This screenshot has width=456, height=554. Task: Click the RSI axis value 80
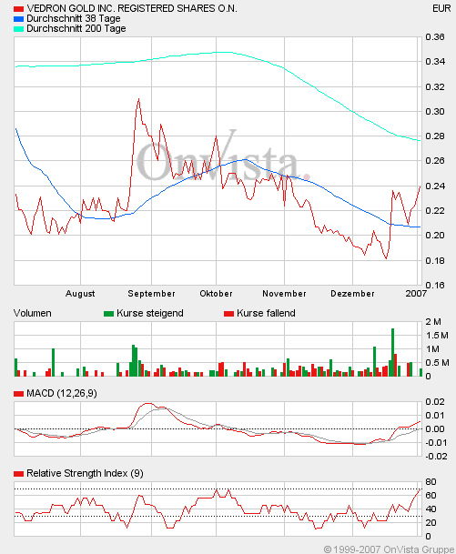[x=431, y=482]
